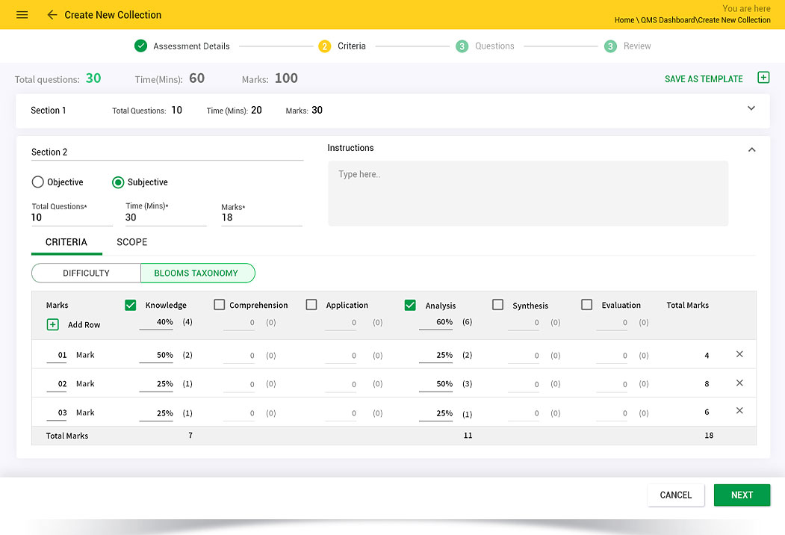785x535 pixels.
Task: Remove the 02 Mark row
Action: point(739,383)
